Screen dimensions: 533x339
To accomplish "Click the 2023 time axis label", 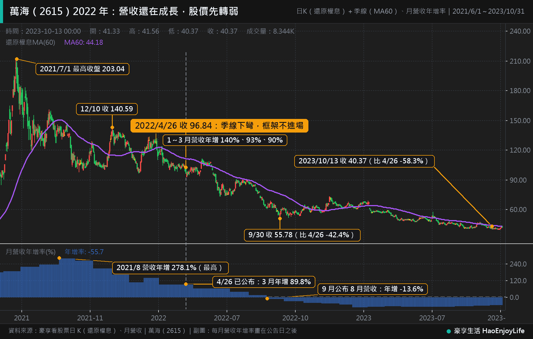I will (x=364, y=318).
